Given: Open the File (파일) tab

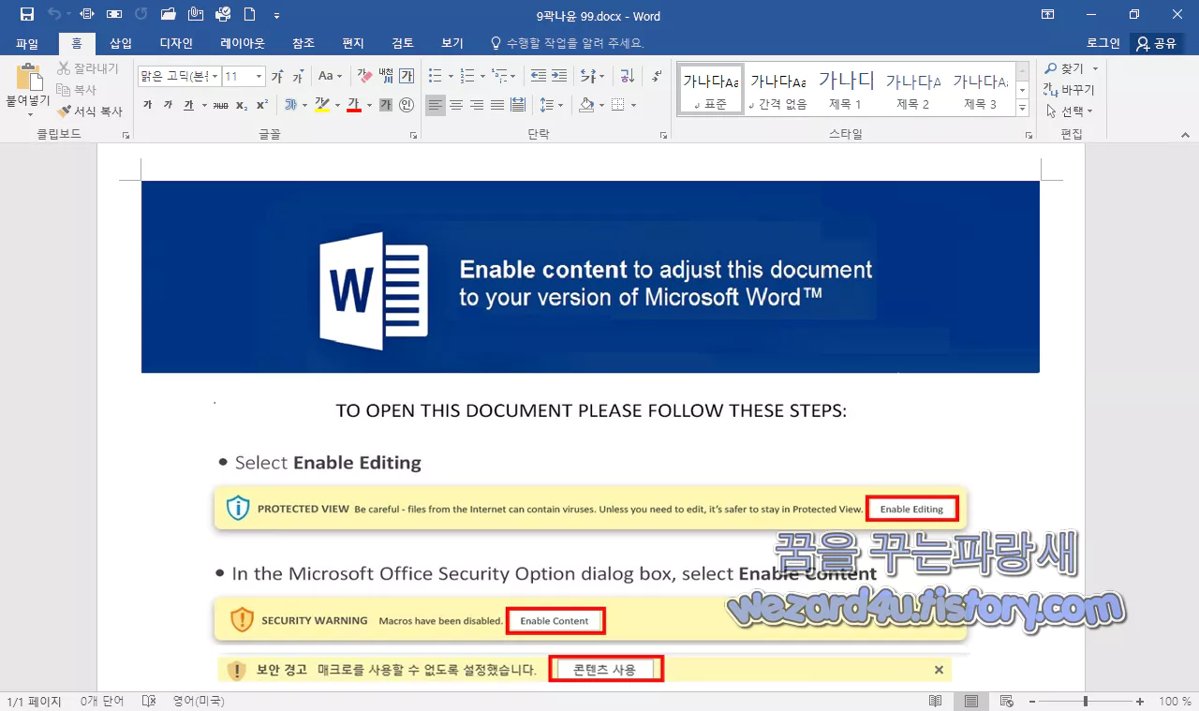Looking at the screenshot, I should [27, 43].
